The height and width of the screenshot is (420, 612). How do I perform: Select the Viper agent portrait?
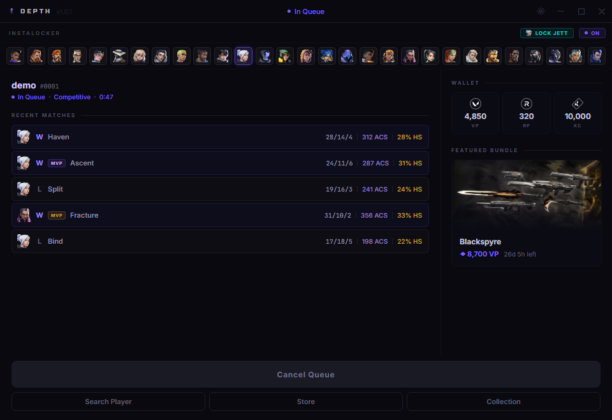534,56
